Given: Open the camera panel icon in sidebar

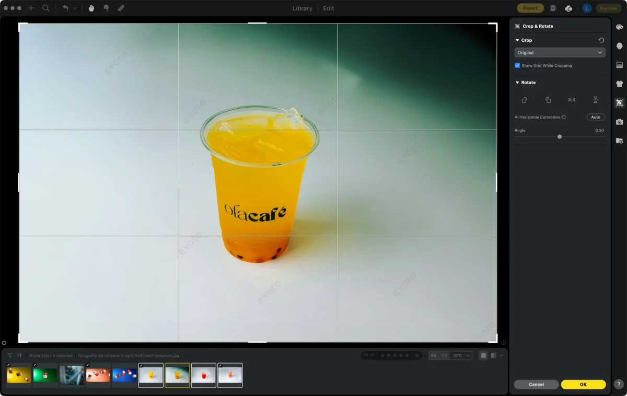Looking at the screenshot, I should (x=620, y=122).
